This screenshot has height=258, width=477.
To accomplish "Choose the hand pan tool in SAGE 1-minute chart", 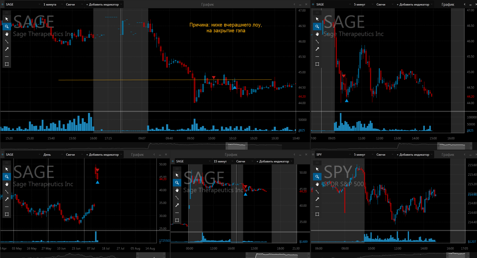I will [x=7, y=34].
